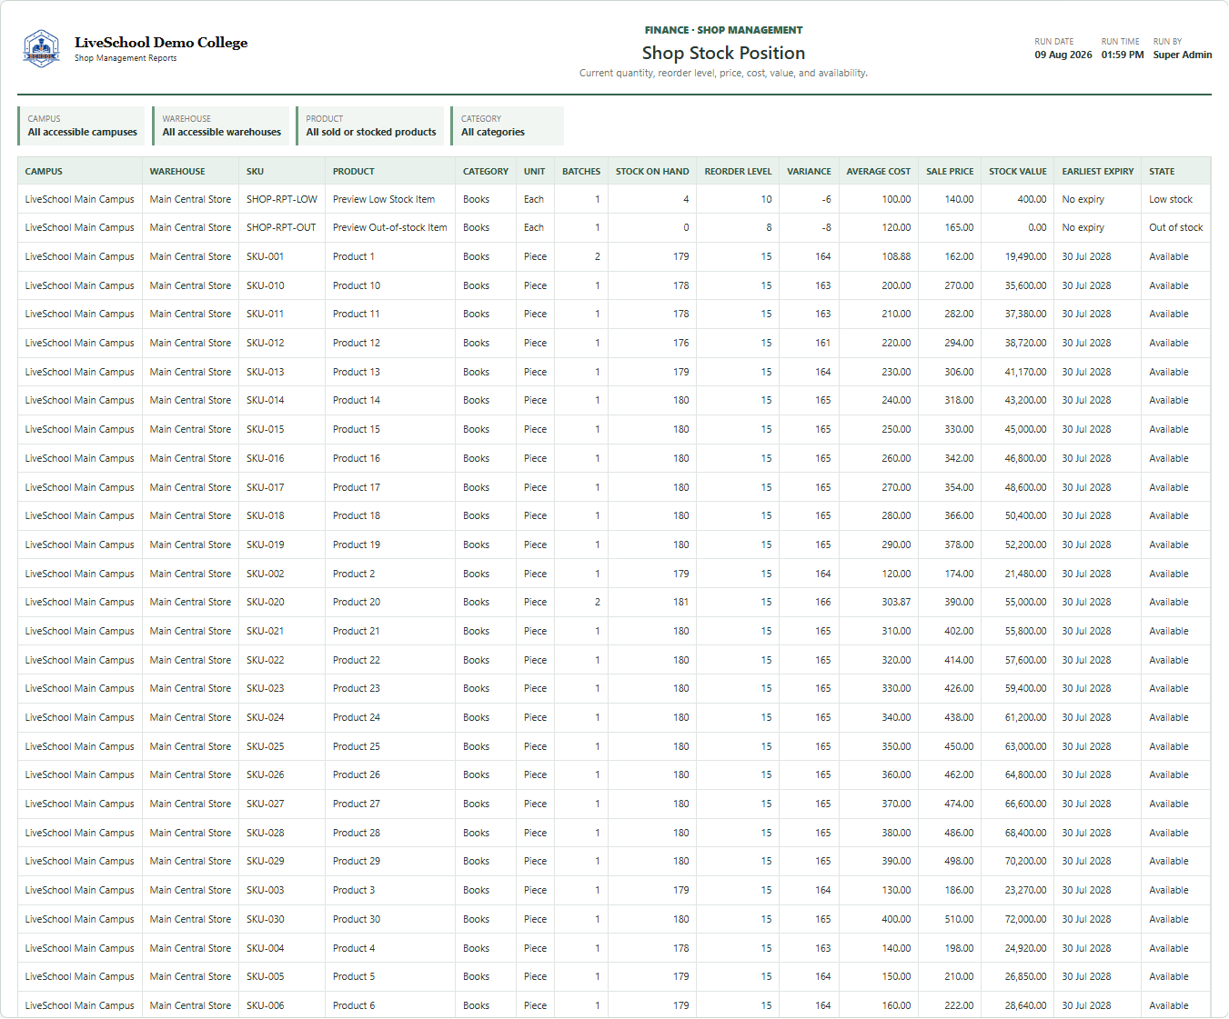Click the SHOP-RPT-LOW SKU cell

tap(282, 199)
